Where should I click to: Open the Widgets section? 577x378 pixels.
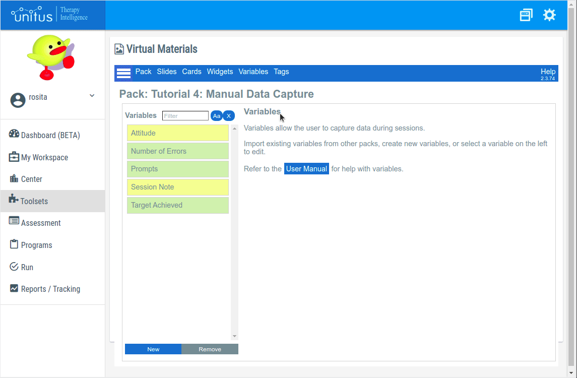tap(220, 72)
